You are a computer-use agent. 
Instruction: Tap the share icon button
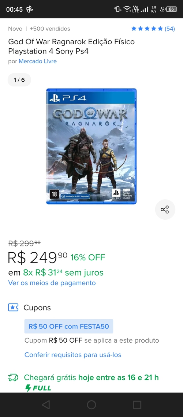pyautogui.click(x=165, y=209)
